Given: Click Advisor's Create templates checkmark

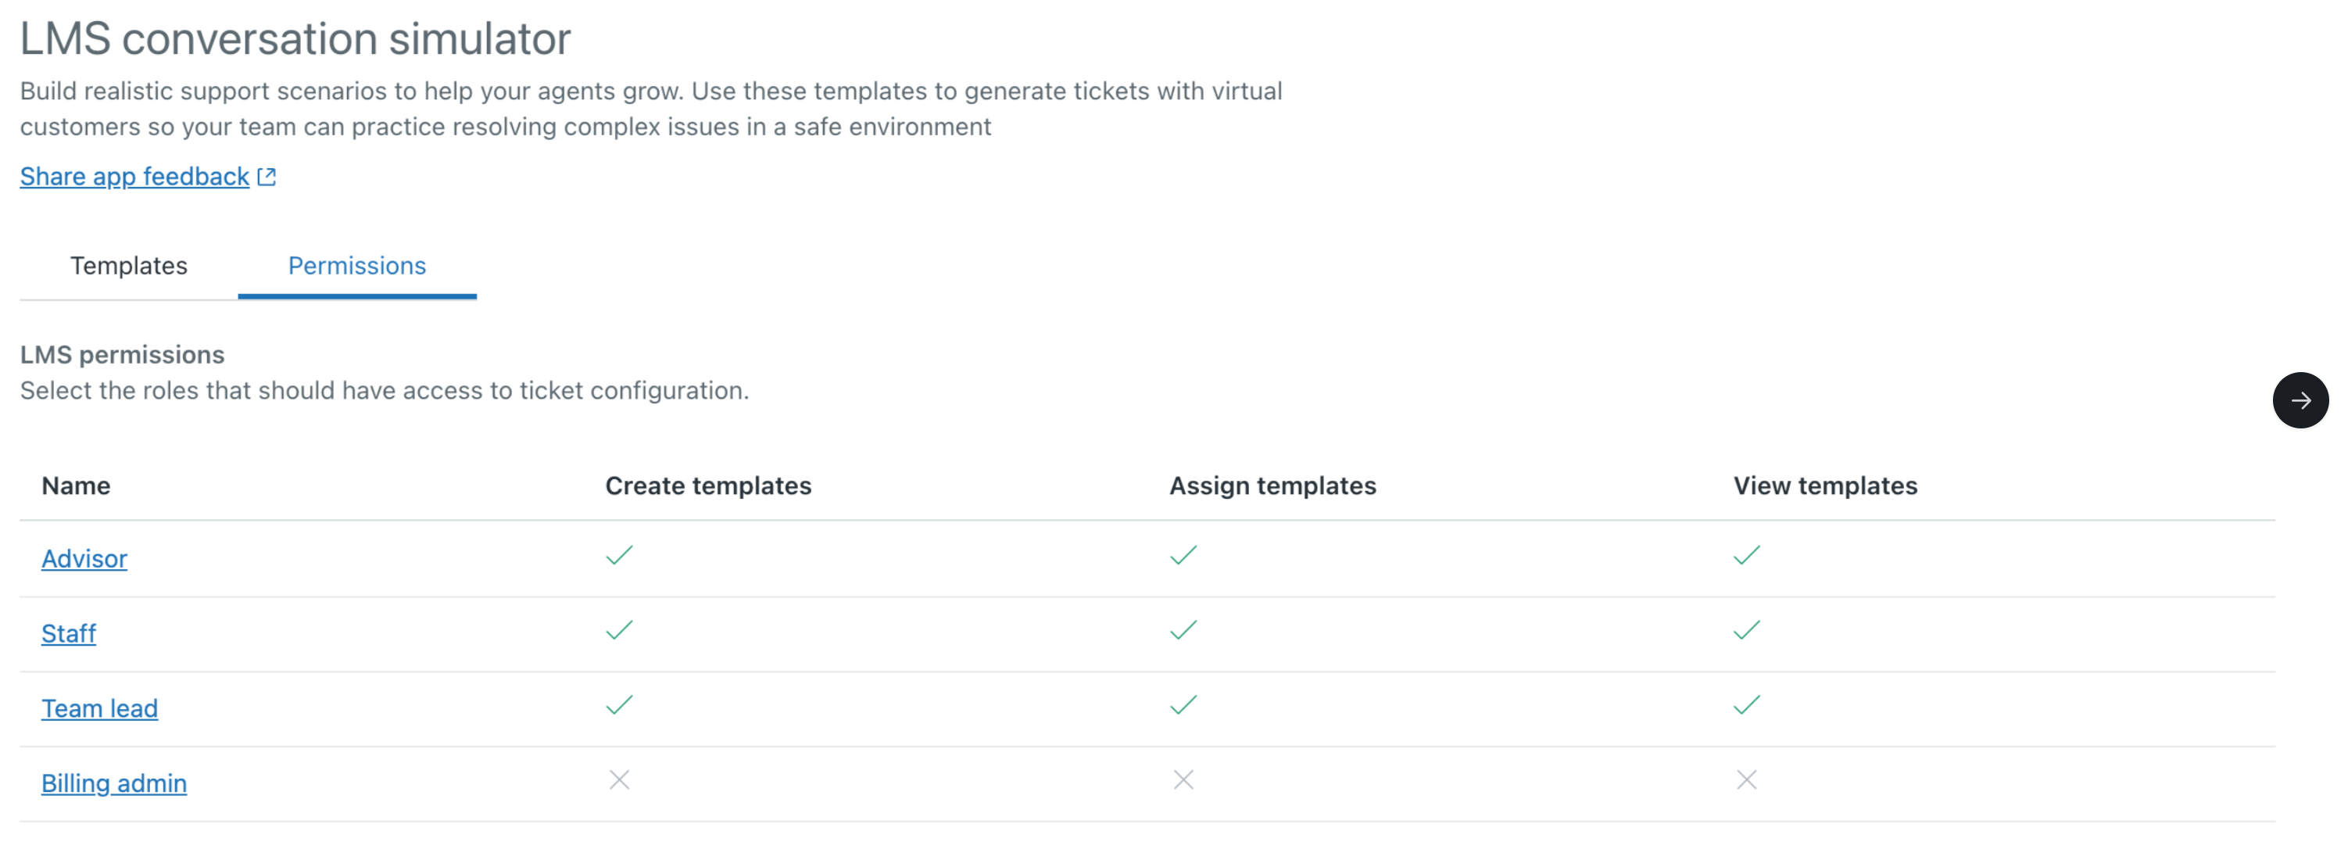Looking at the screenshot, I should click(619, 555).
